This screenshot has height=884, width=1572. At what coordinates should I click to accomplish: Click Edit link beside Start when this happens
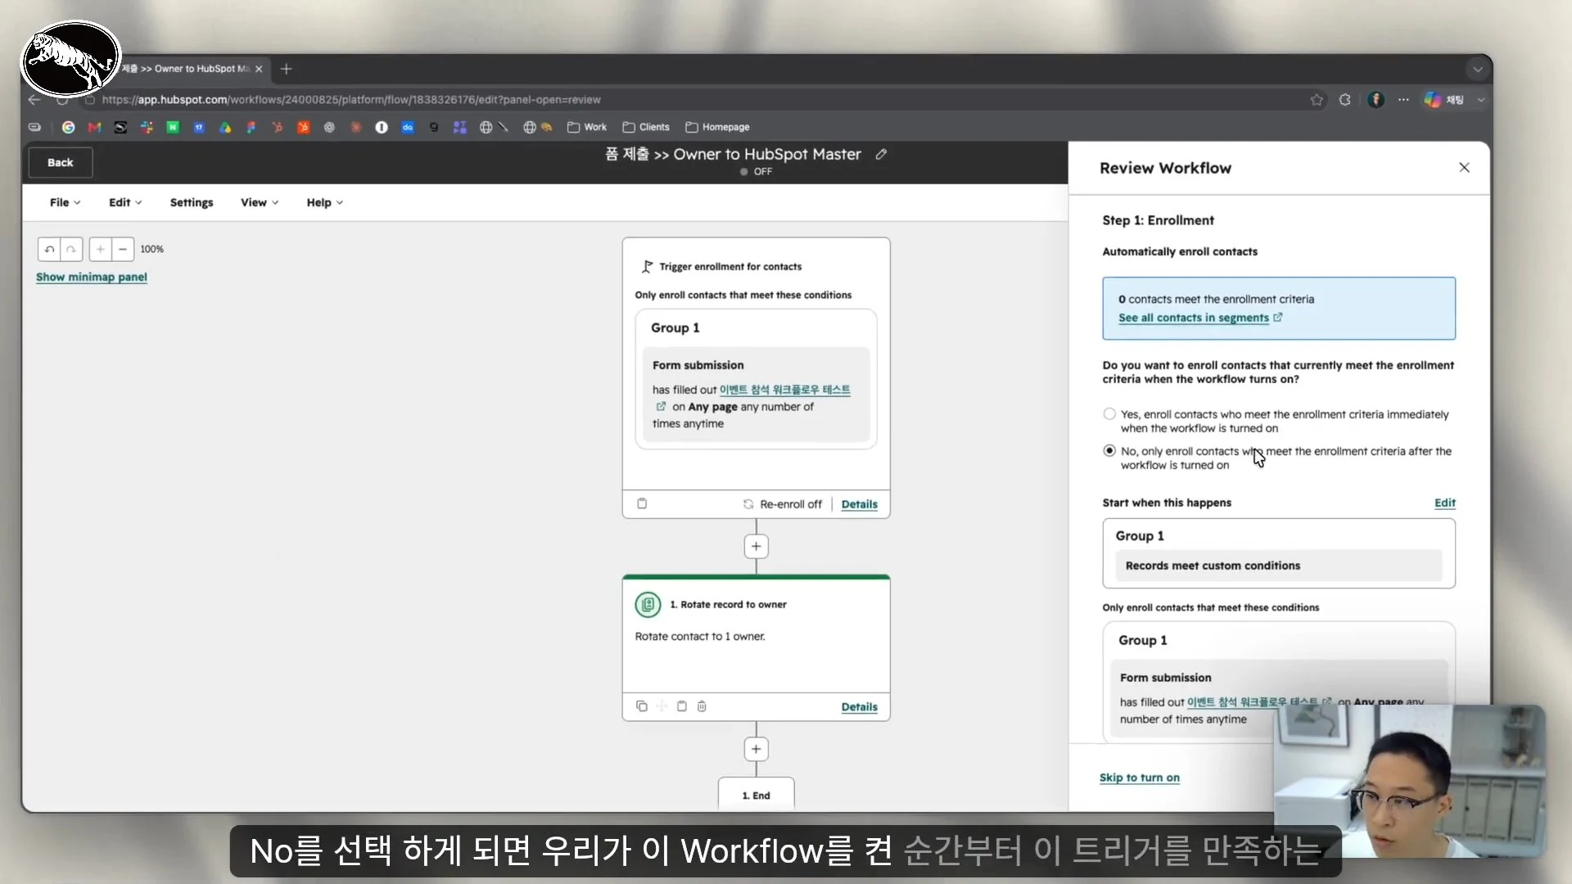[x=1444, y=503]
